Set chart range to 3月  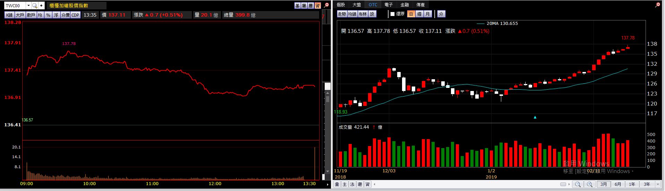pos(604,184)
